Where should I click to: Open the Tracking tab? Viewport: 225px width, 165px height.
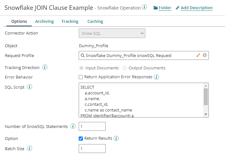point(70,21)
